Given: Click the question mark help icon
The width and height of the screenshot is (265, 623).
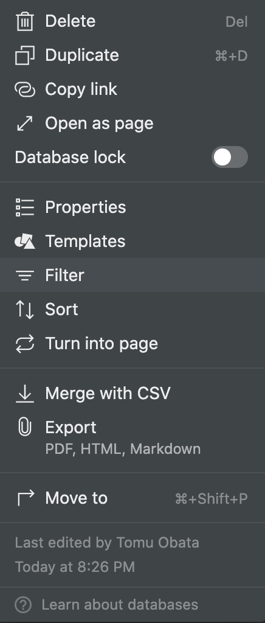Looking at the screenshot, I should [23, 605].
